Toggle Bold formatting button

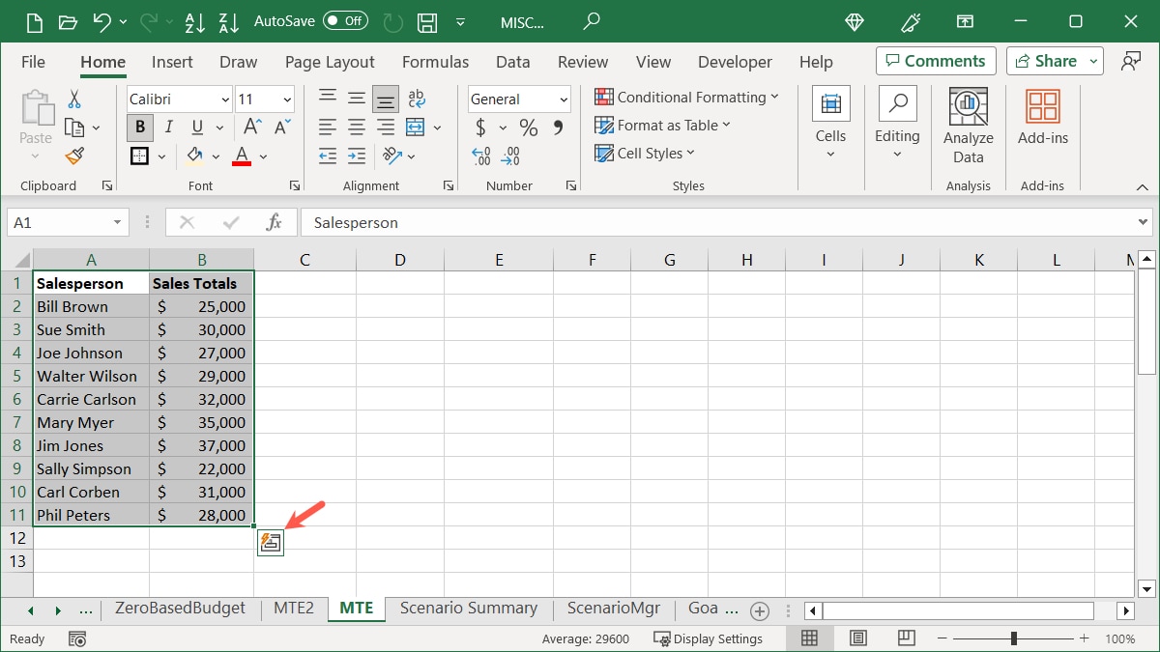(x=140, y=128)
